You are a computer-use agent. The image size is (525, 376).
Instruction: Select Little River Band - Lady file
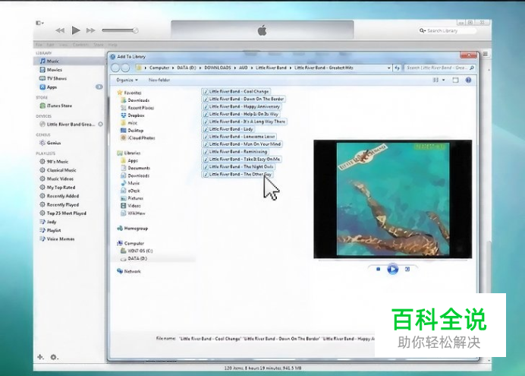tap(228, 129)
